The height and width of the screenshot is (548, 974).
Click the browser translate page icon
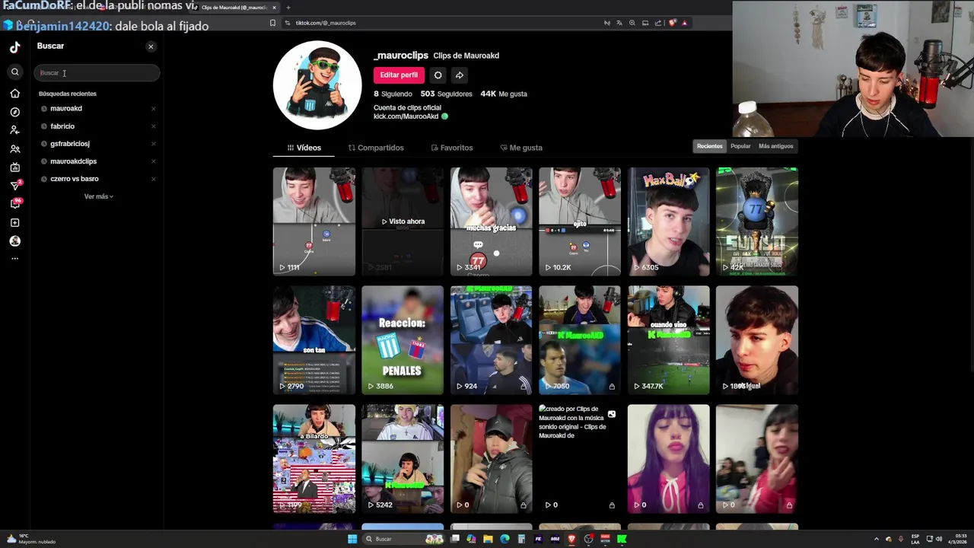[x=619, y=23]
